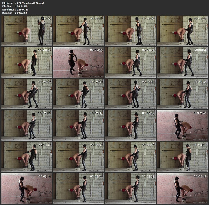Pick the thumbnail marked 00:03:33

pos(130,189)
